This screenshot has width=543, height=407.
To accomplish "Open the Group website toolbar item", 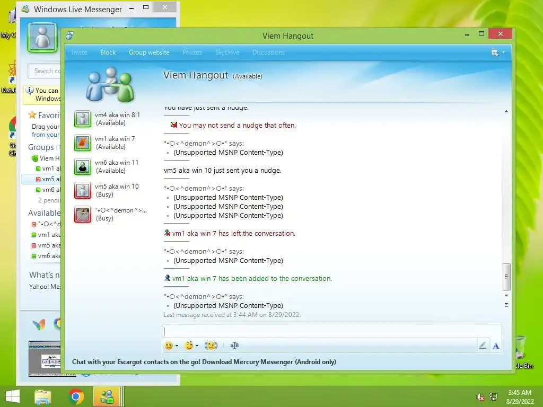I will (149, 52).
